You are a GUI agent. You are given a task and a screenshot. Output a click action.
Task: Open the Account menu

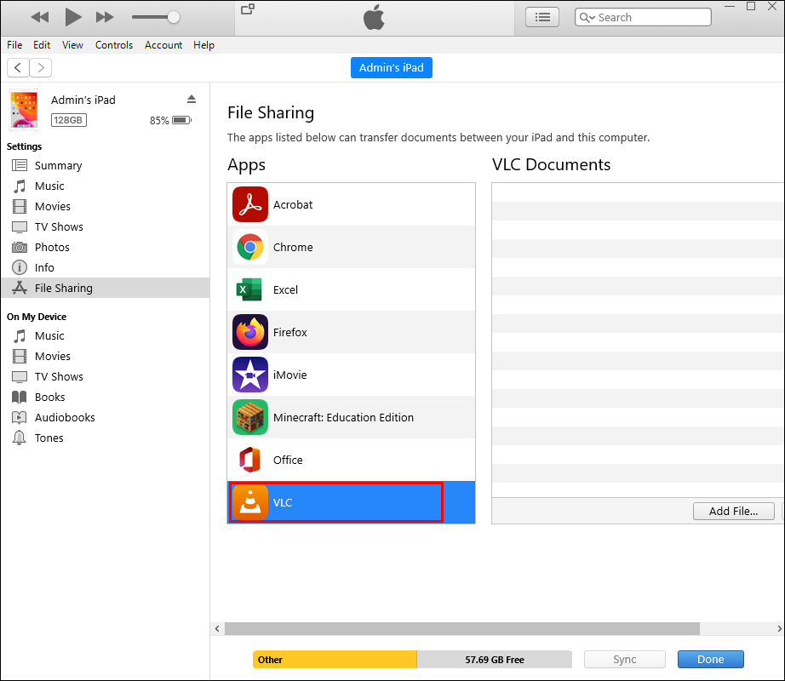(163, 45)
